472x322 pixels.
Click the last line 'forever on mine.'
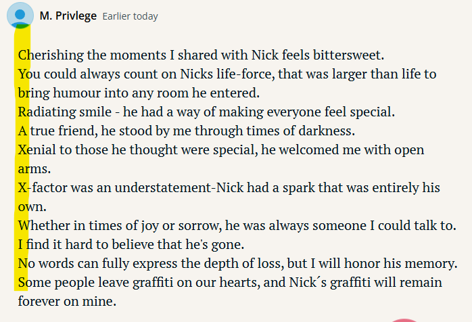pyautogui.click(x=67, y=301)
